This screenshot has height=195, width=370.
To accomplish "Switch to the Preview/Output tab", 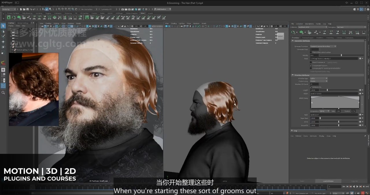I will coord(308,38).
